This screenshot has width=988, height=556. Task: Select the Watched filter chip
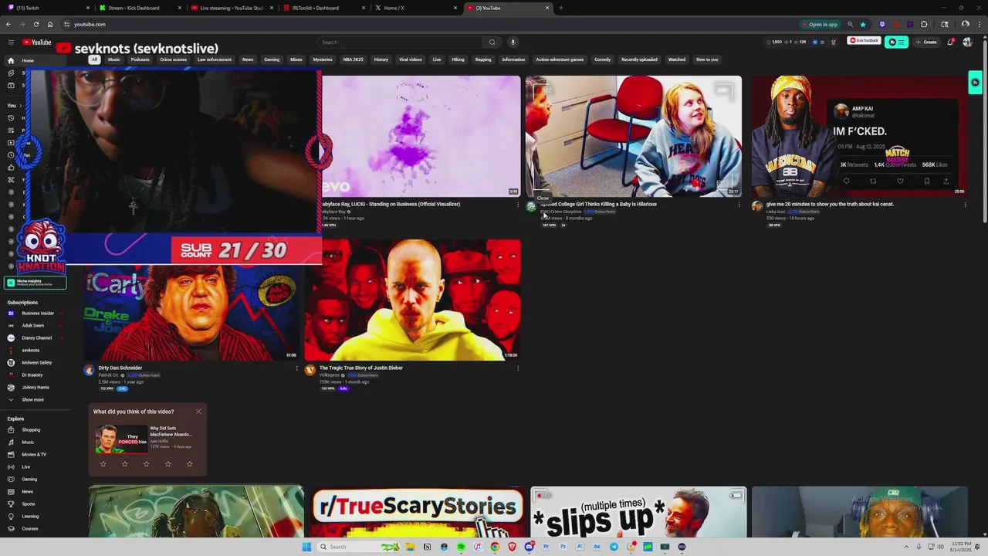pos(677,59)
